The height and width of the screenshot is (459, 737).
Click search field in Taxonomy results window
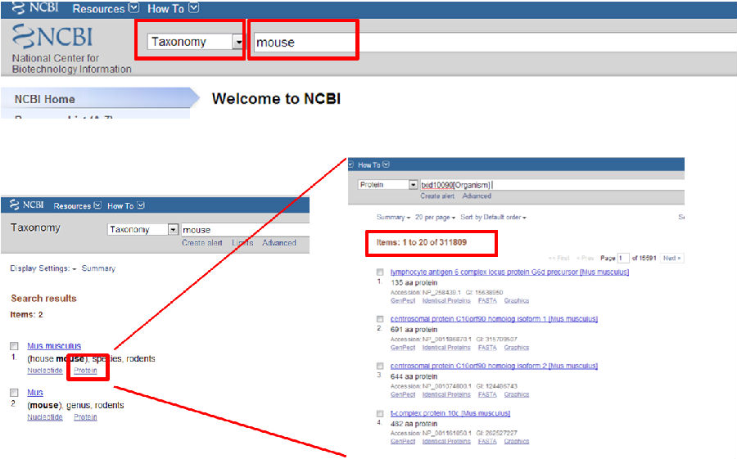[246, 230]
